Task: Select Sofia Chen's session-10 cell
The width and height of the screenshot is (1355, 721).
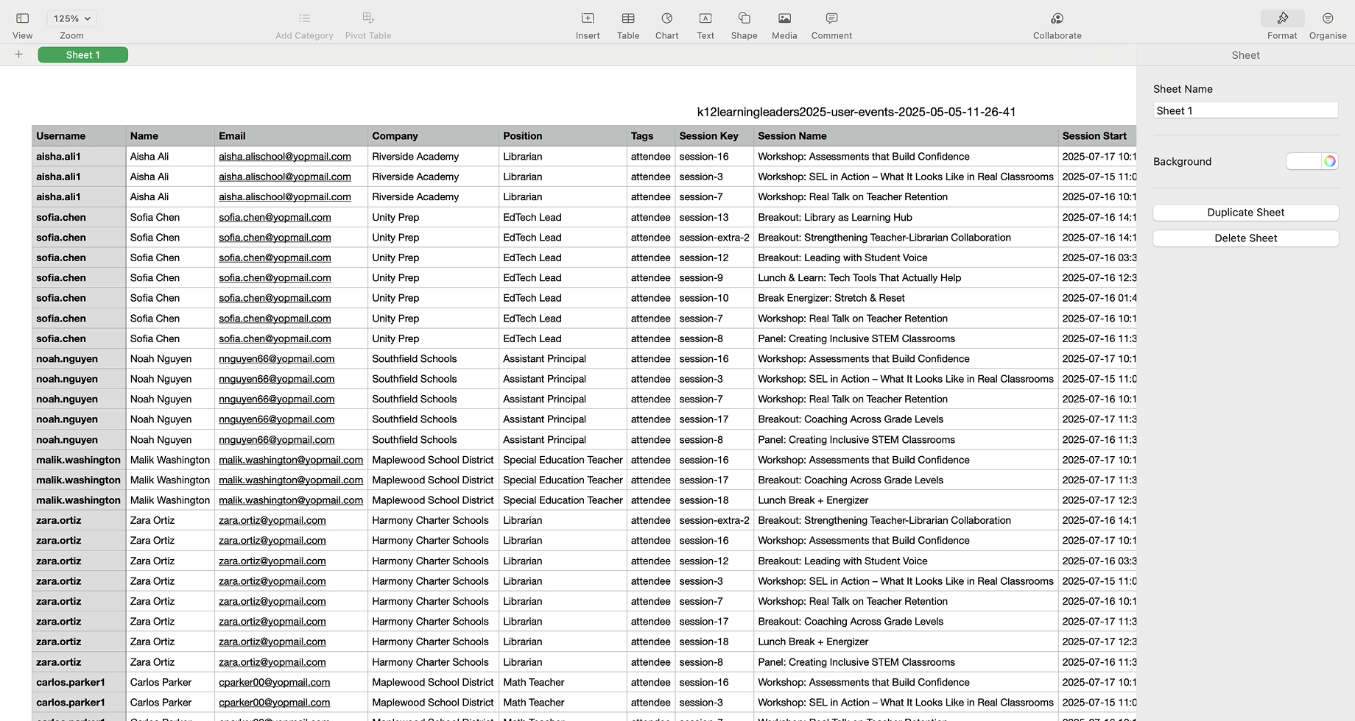Action: pyautogui.click(x=714, y=298)
